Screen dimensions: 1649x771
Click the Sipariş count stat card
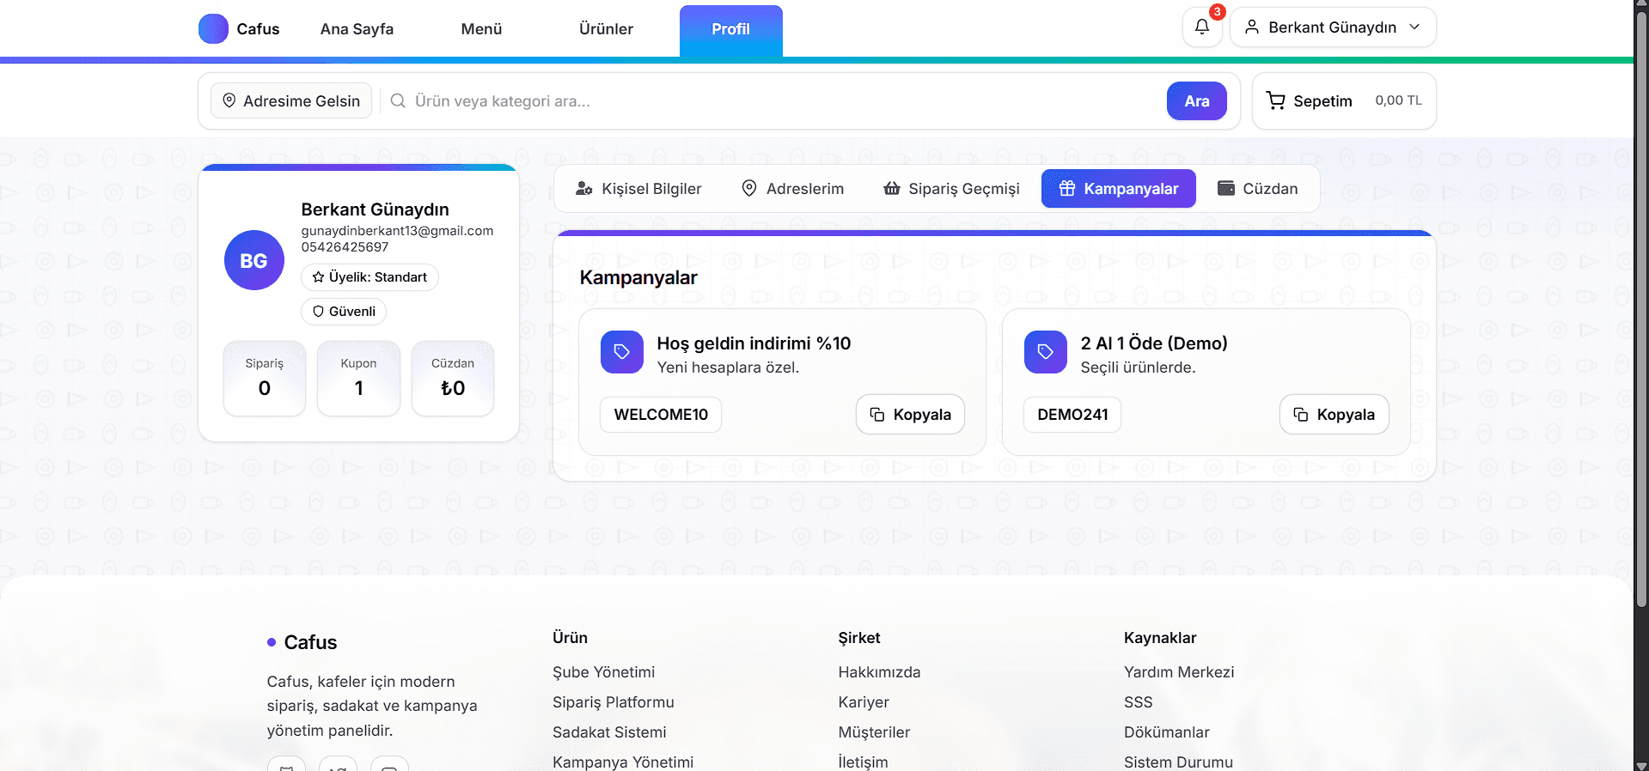click(265, 379)
